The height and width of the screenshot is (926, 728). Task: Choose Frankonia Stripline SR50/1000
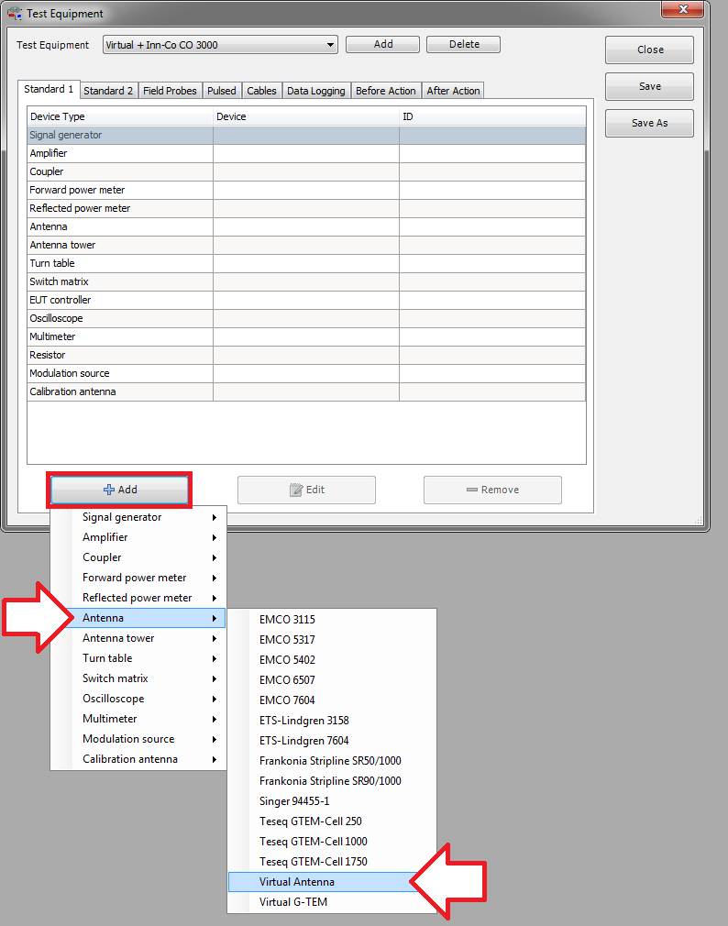[332, 761]
